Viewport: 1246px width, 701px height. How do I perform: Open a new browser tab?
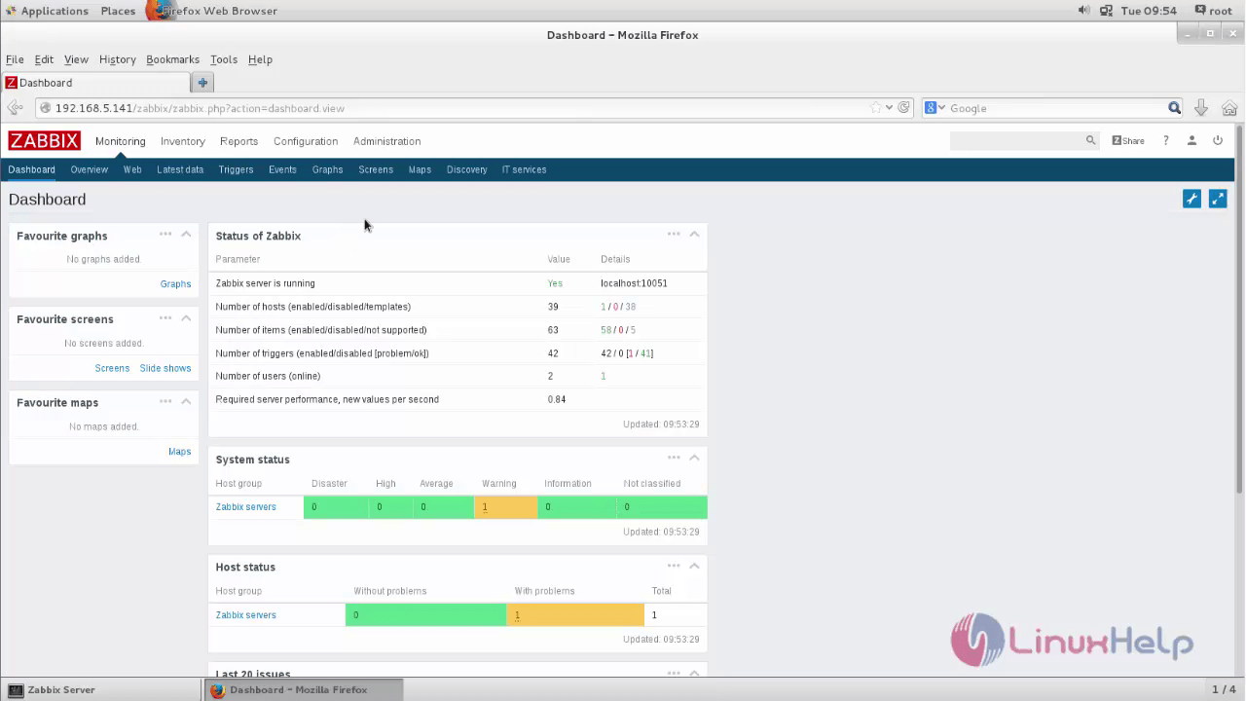point(202,83)
